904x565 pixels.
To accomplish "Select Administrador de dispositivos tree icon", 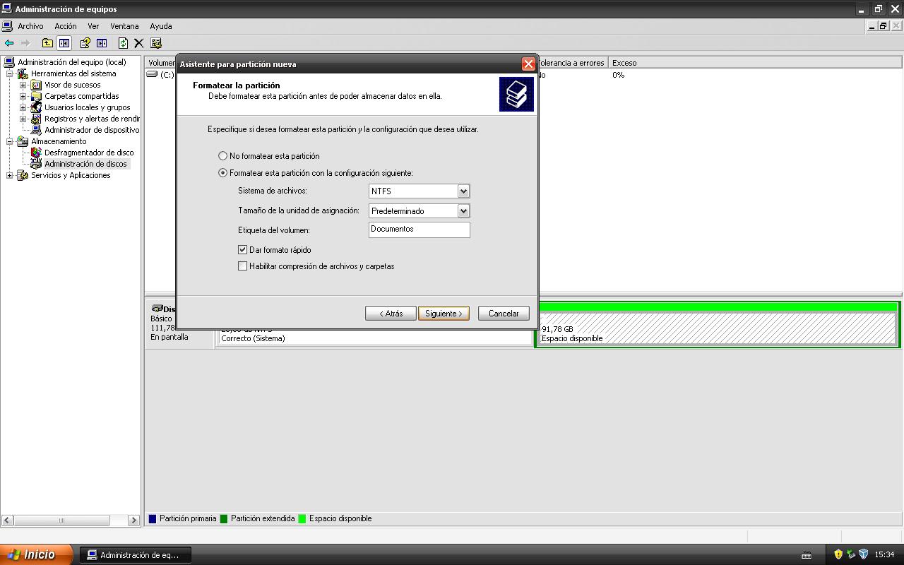I will click(x=36, y=130).
